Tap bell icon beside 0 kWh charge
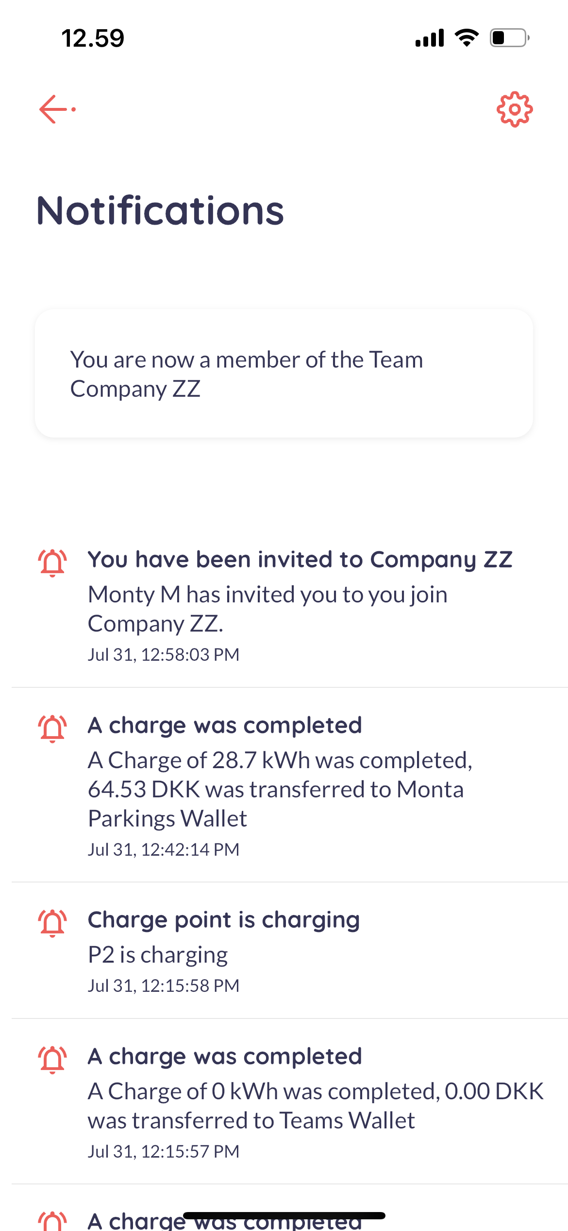This screenshot has width=568, height=1231. pos(52,1060)
